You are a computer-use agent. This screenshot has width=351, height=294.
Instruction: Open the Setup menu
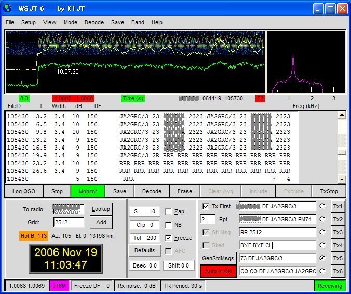pos(29,22)
